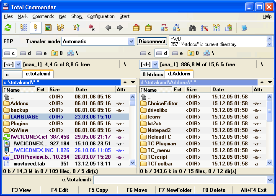The image size is (276, 196).
Task: Open the Configuration menu
Action: click(x=101, y=17)
